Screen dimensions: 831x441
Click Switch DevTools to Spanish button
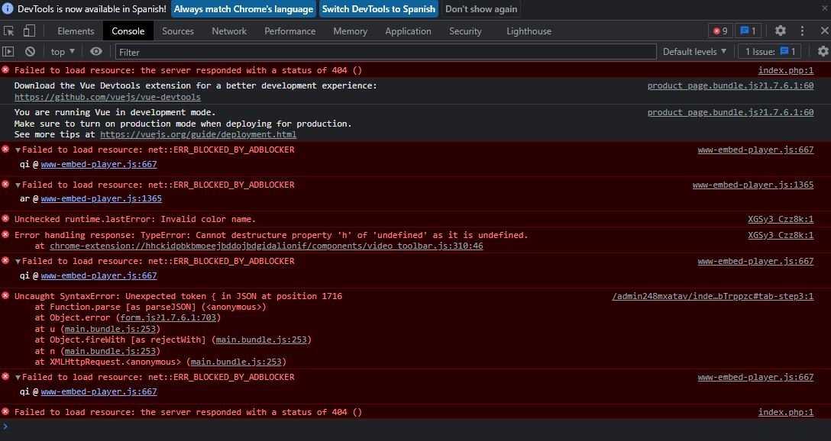click(378, 9)
